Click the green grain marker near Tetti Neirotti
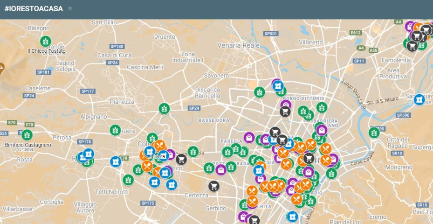 pyautogui.click(x=128, y=180)
